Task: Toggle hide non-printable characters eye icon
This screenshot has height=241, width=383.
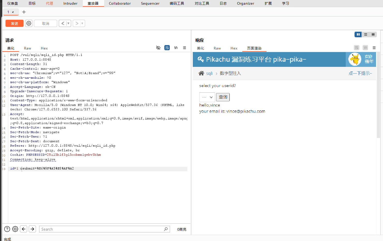Action: [x=158, y=48]
